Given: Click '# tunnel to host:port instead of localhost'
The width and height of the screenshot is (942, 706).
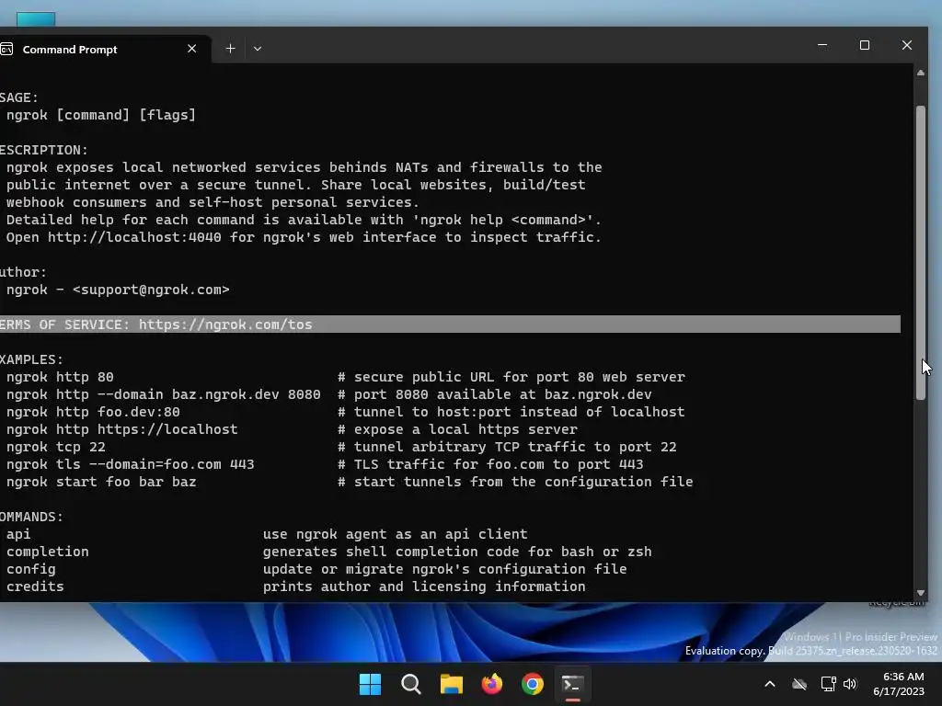Looking at the screenshot, I should pyautogui.click(x=511, y=412).
